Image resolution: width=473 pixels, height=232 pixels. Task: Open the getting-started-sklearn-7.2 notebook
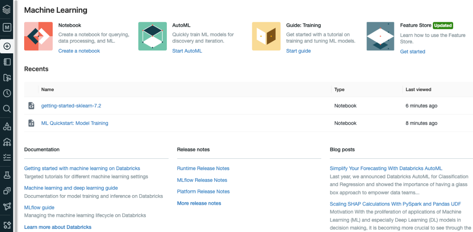pyautogui.click(x=71, y=105)
